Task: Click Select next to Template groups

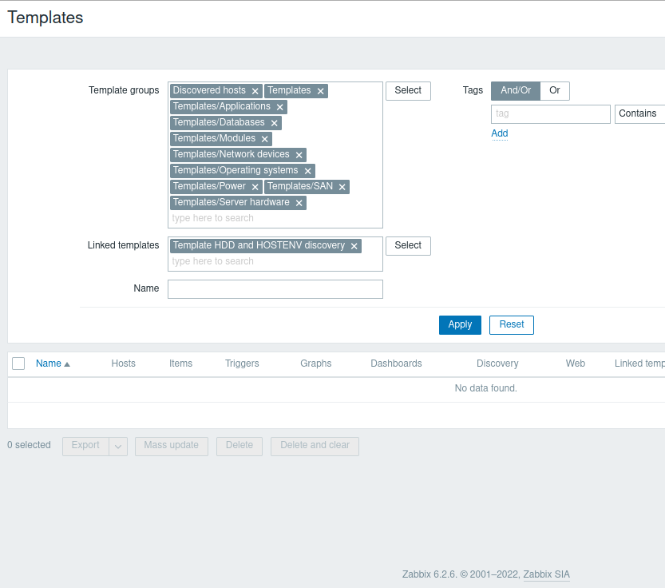Action: pyautogui.click(x=408, y=91)
